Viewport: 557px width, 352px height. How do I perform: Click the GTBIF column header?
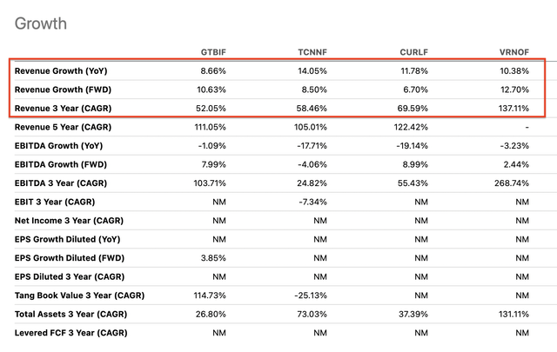coord(218,49)
